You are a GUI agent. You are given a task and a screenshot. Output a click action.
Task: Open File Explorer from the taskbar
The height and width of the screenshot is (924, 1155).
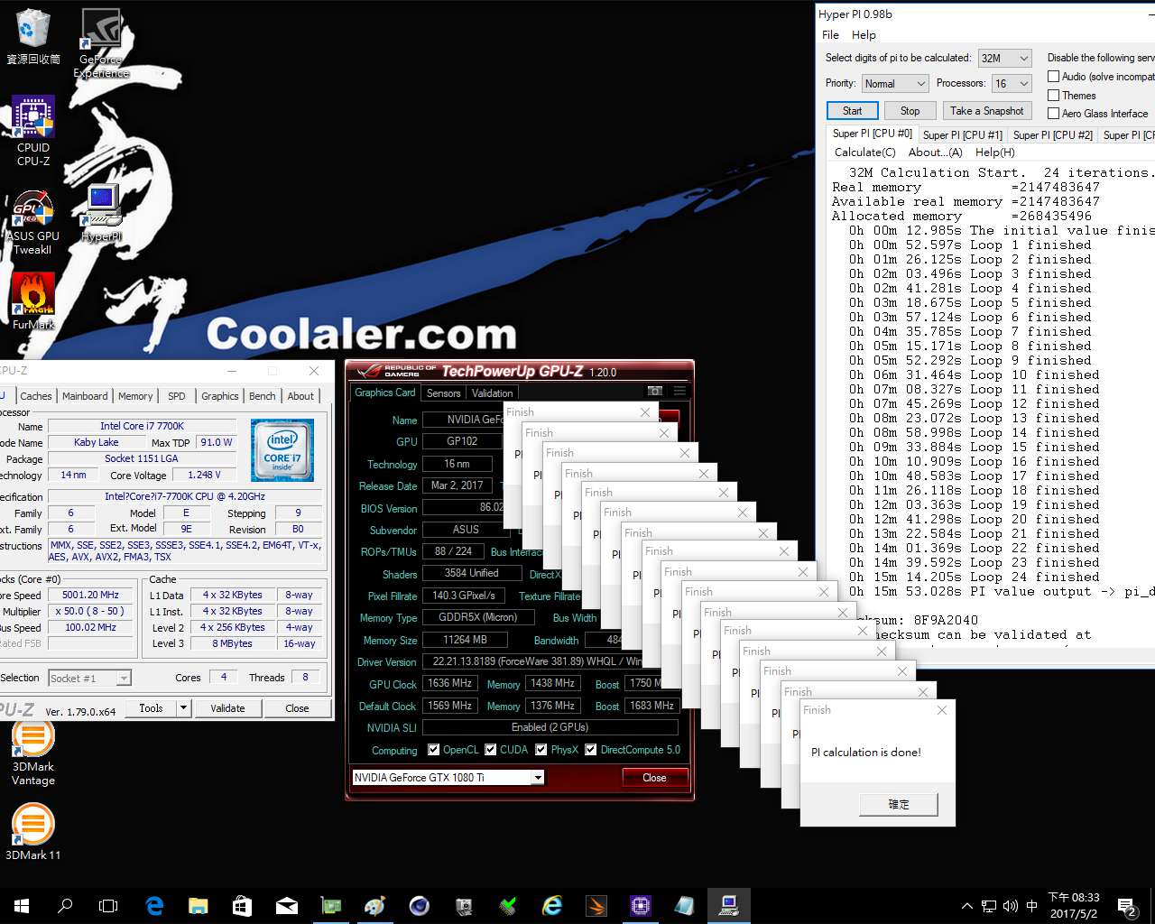199,906
